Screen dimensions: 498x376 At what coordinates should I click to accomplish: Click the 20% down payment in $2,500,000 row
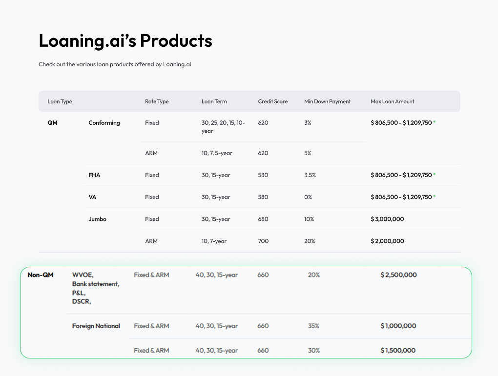tap(314, 275)
